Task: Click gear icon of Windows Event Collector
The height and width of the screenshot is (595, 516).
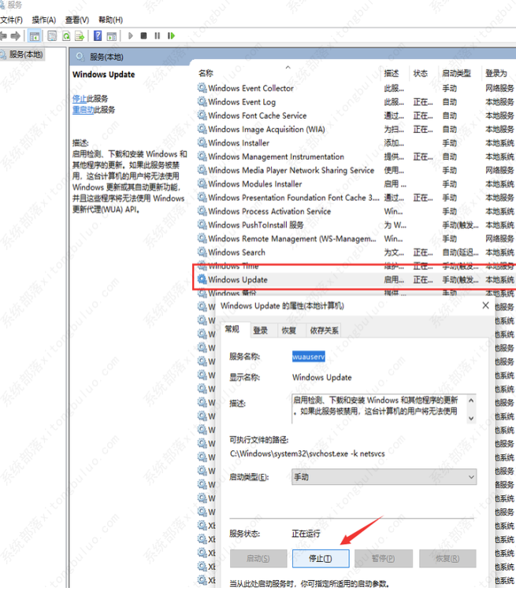Action: [x=202, y=88]
